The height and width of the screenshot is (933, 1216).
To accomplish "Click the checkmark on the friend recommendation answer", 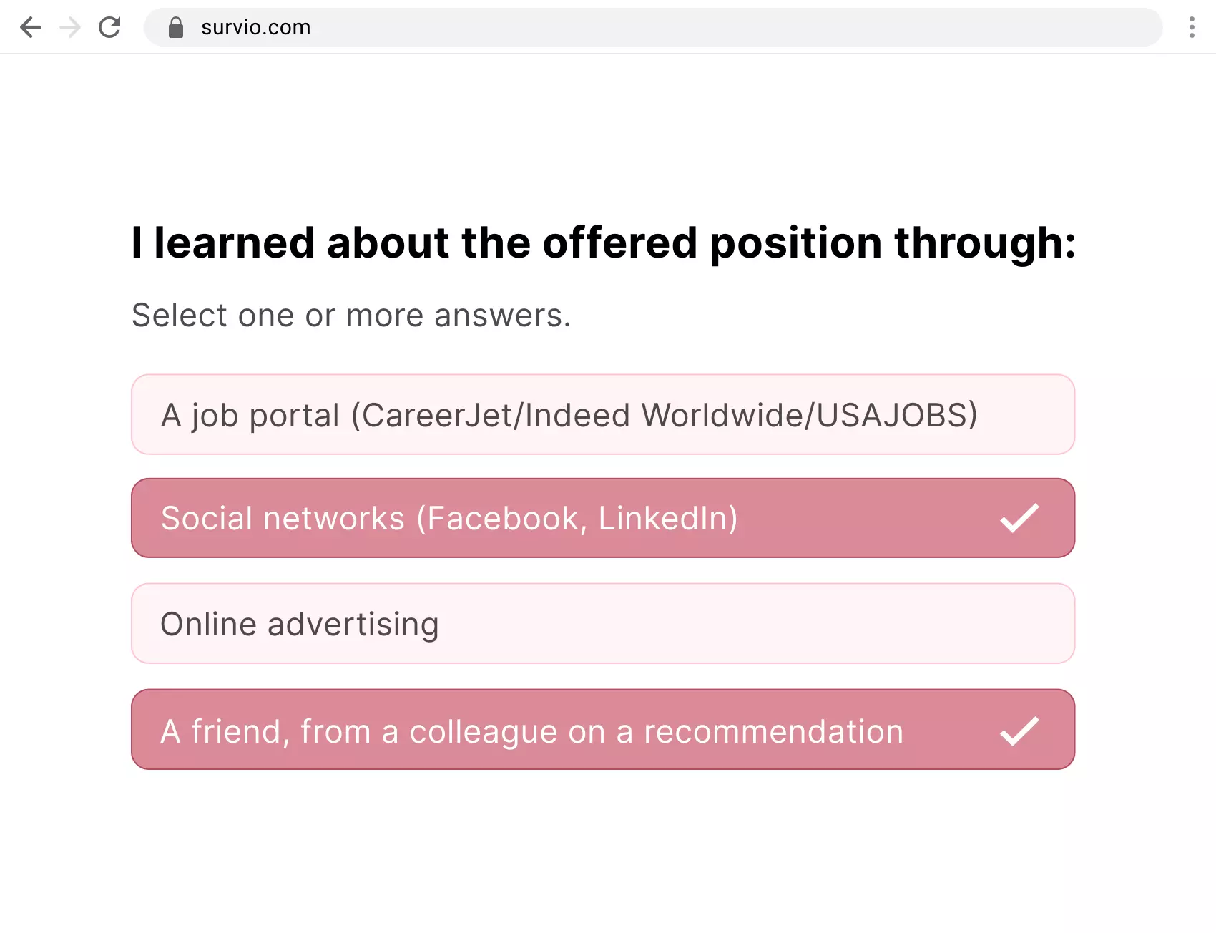I will [x=1019, y=731].
